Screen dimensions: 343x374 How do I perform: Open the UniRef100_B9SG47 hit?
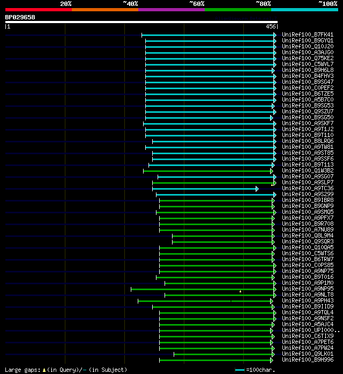tap(308, 82)
